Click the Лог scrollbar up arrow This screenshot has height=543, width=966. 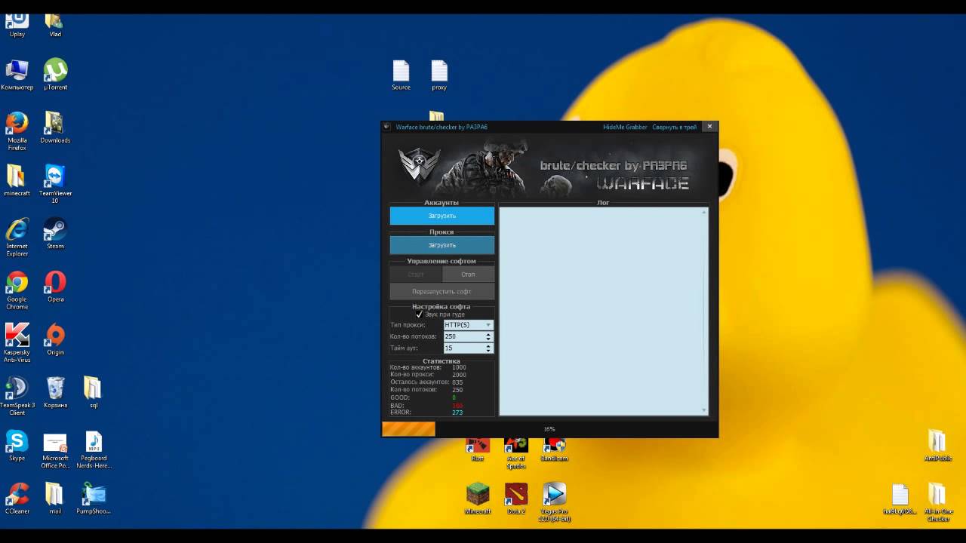pos(705,212)
